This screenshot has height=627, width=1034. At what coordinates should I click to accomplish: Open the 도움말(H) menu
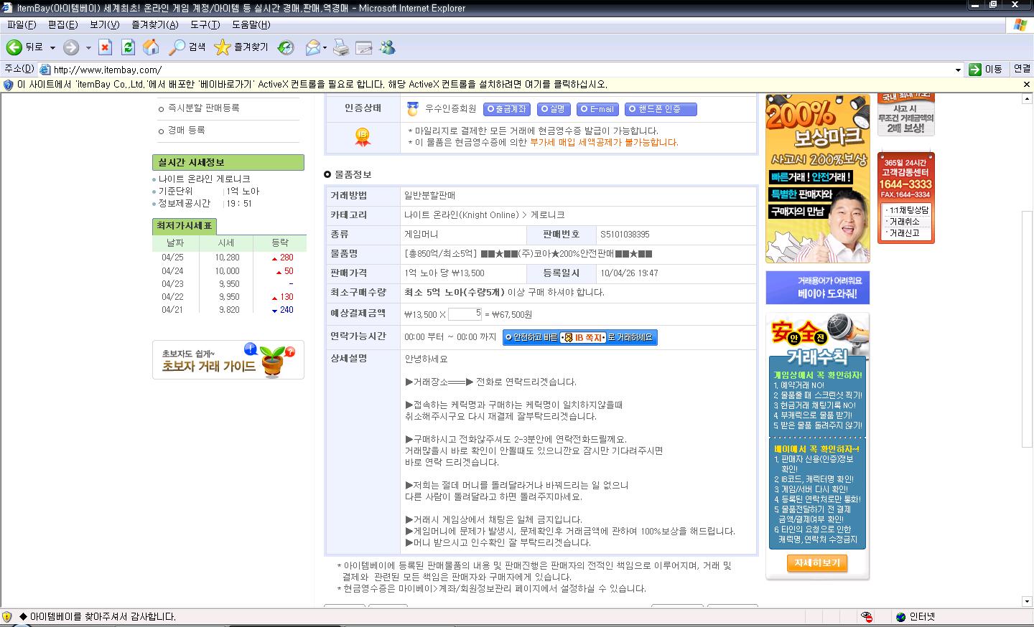[251, 24]
